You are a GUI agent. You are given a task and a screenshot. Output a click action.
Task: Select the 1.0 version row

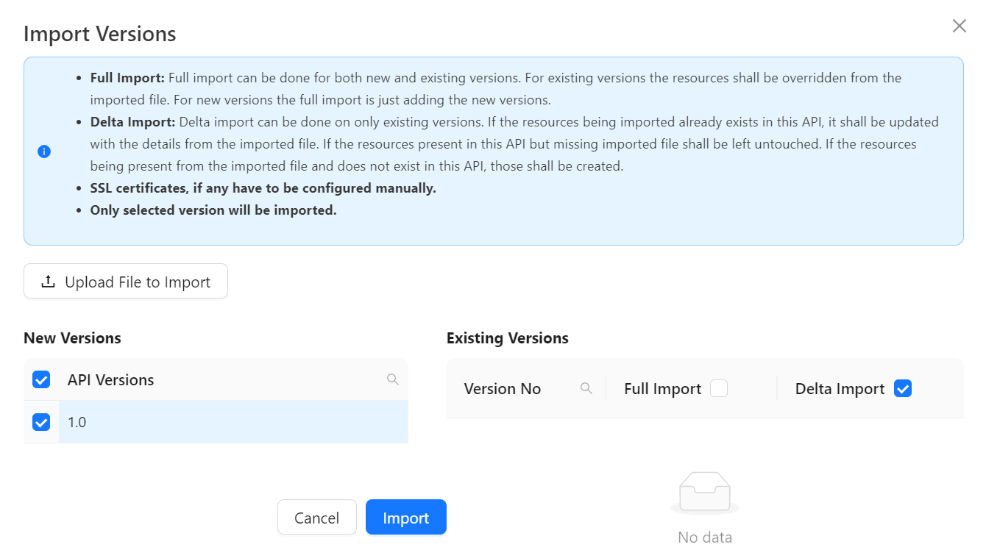221,422
